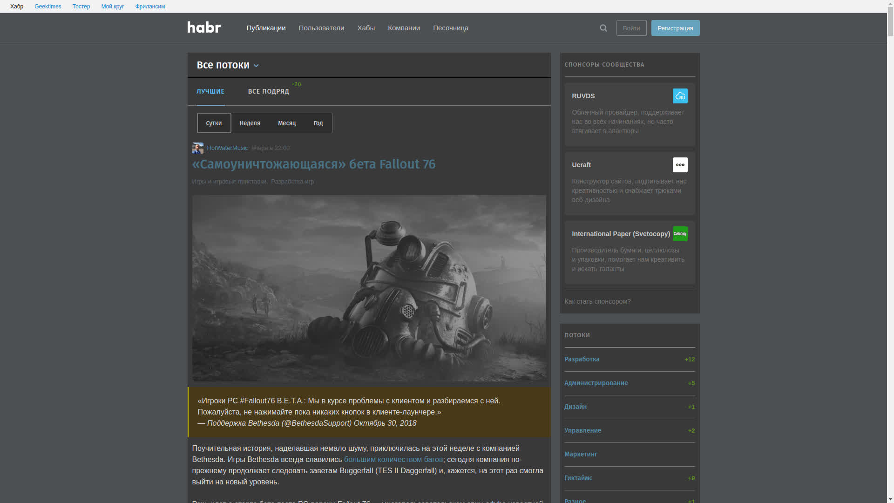Open the "Как стать спонсором?" link
Image resolution: width=894 pixels, height=503 pixels.
click(597, 301)
